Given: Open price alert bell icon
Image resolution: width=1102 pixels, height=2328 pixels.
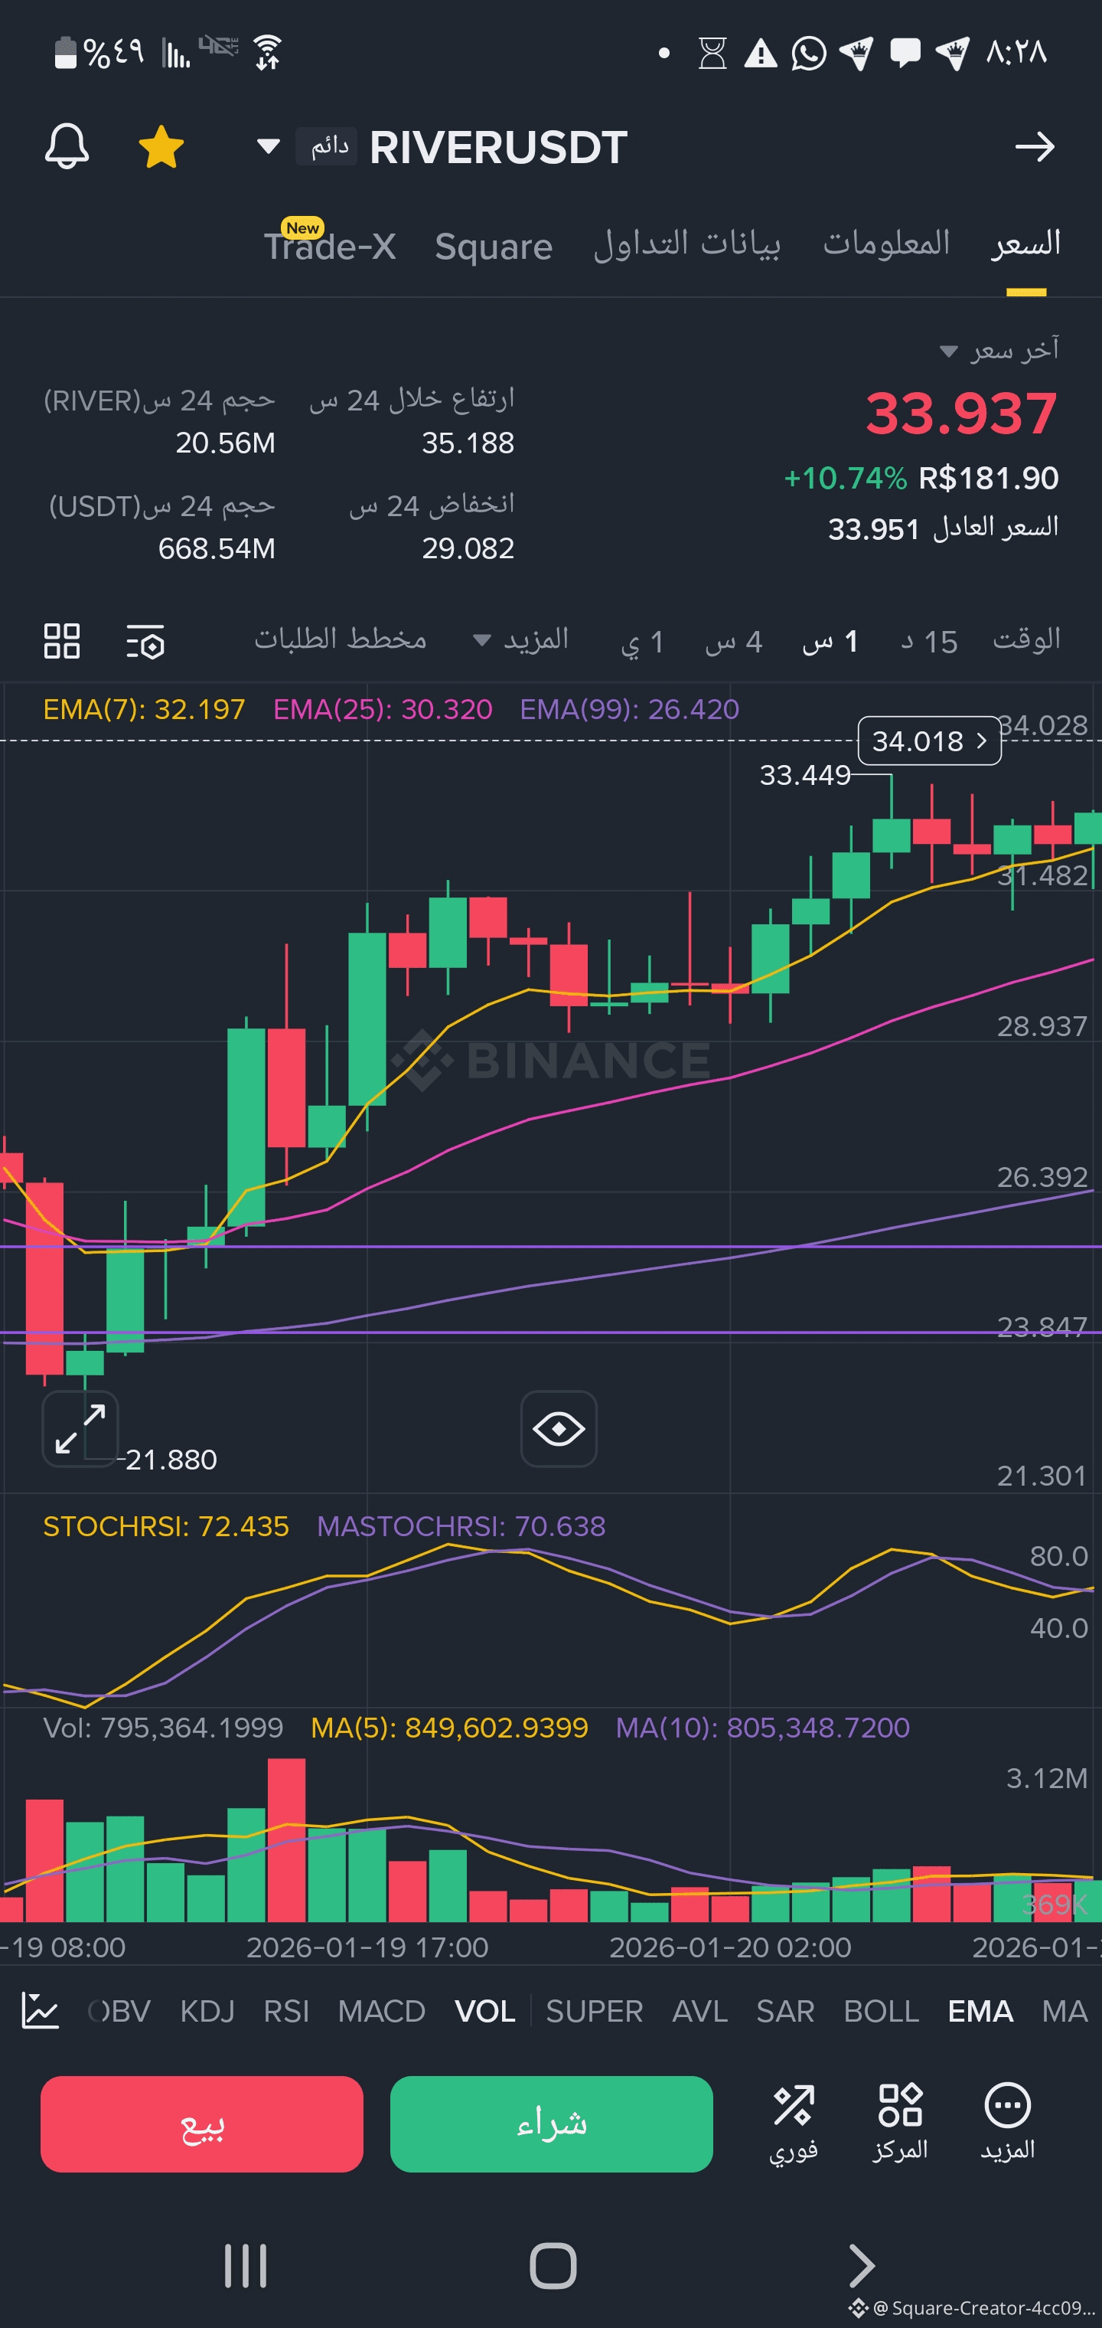Looking at the screenshot, I should [67, 146].
